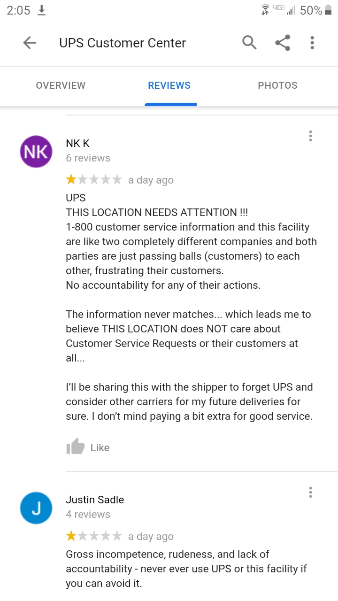
Task: Switch to the Overview tab
Action: coord(61,85)
